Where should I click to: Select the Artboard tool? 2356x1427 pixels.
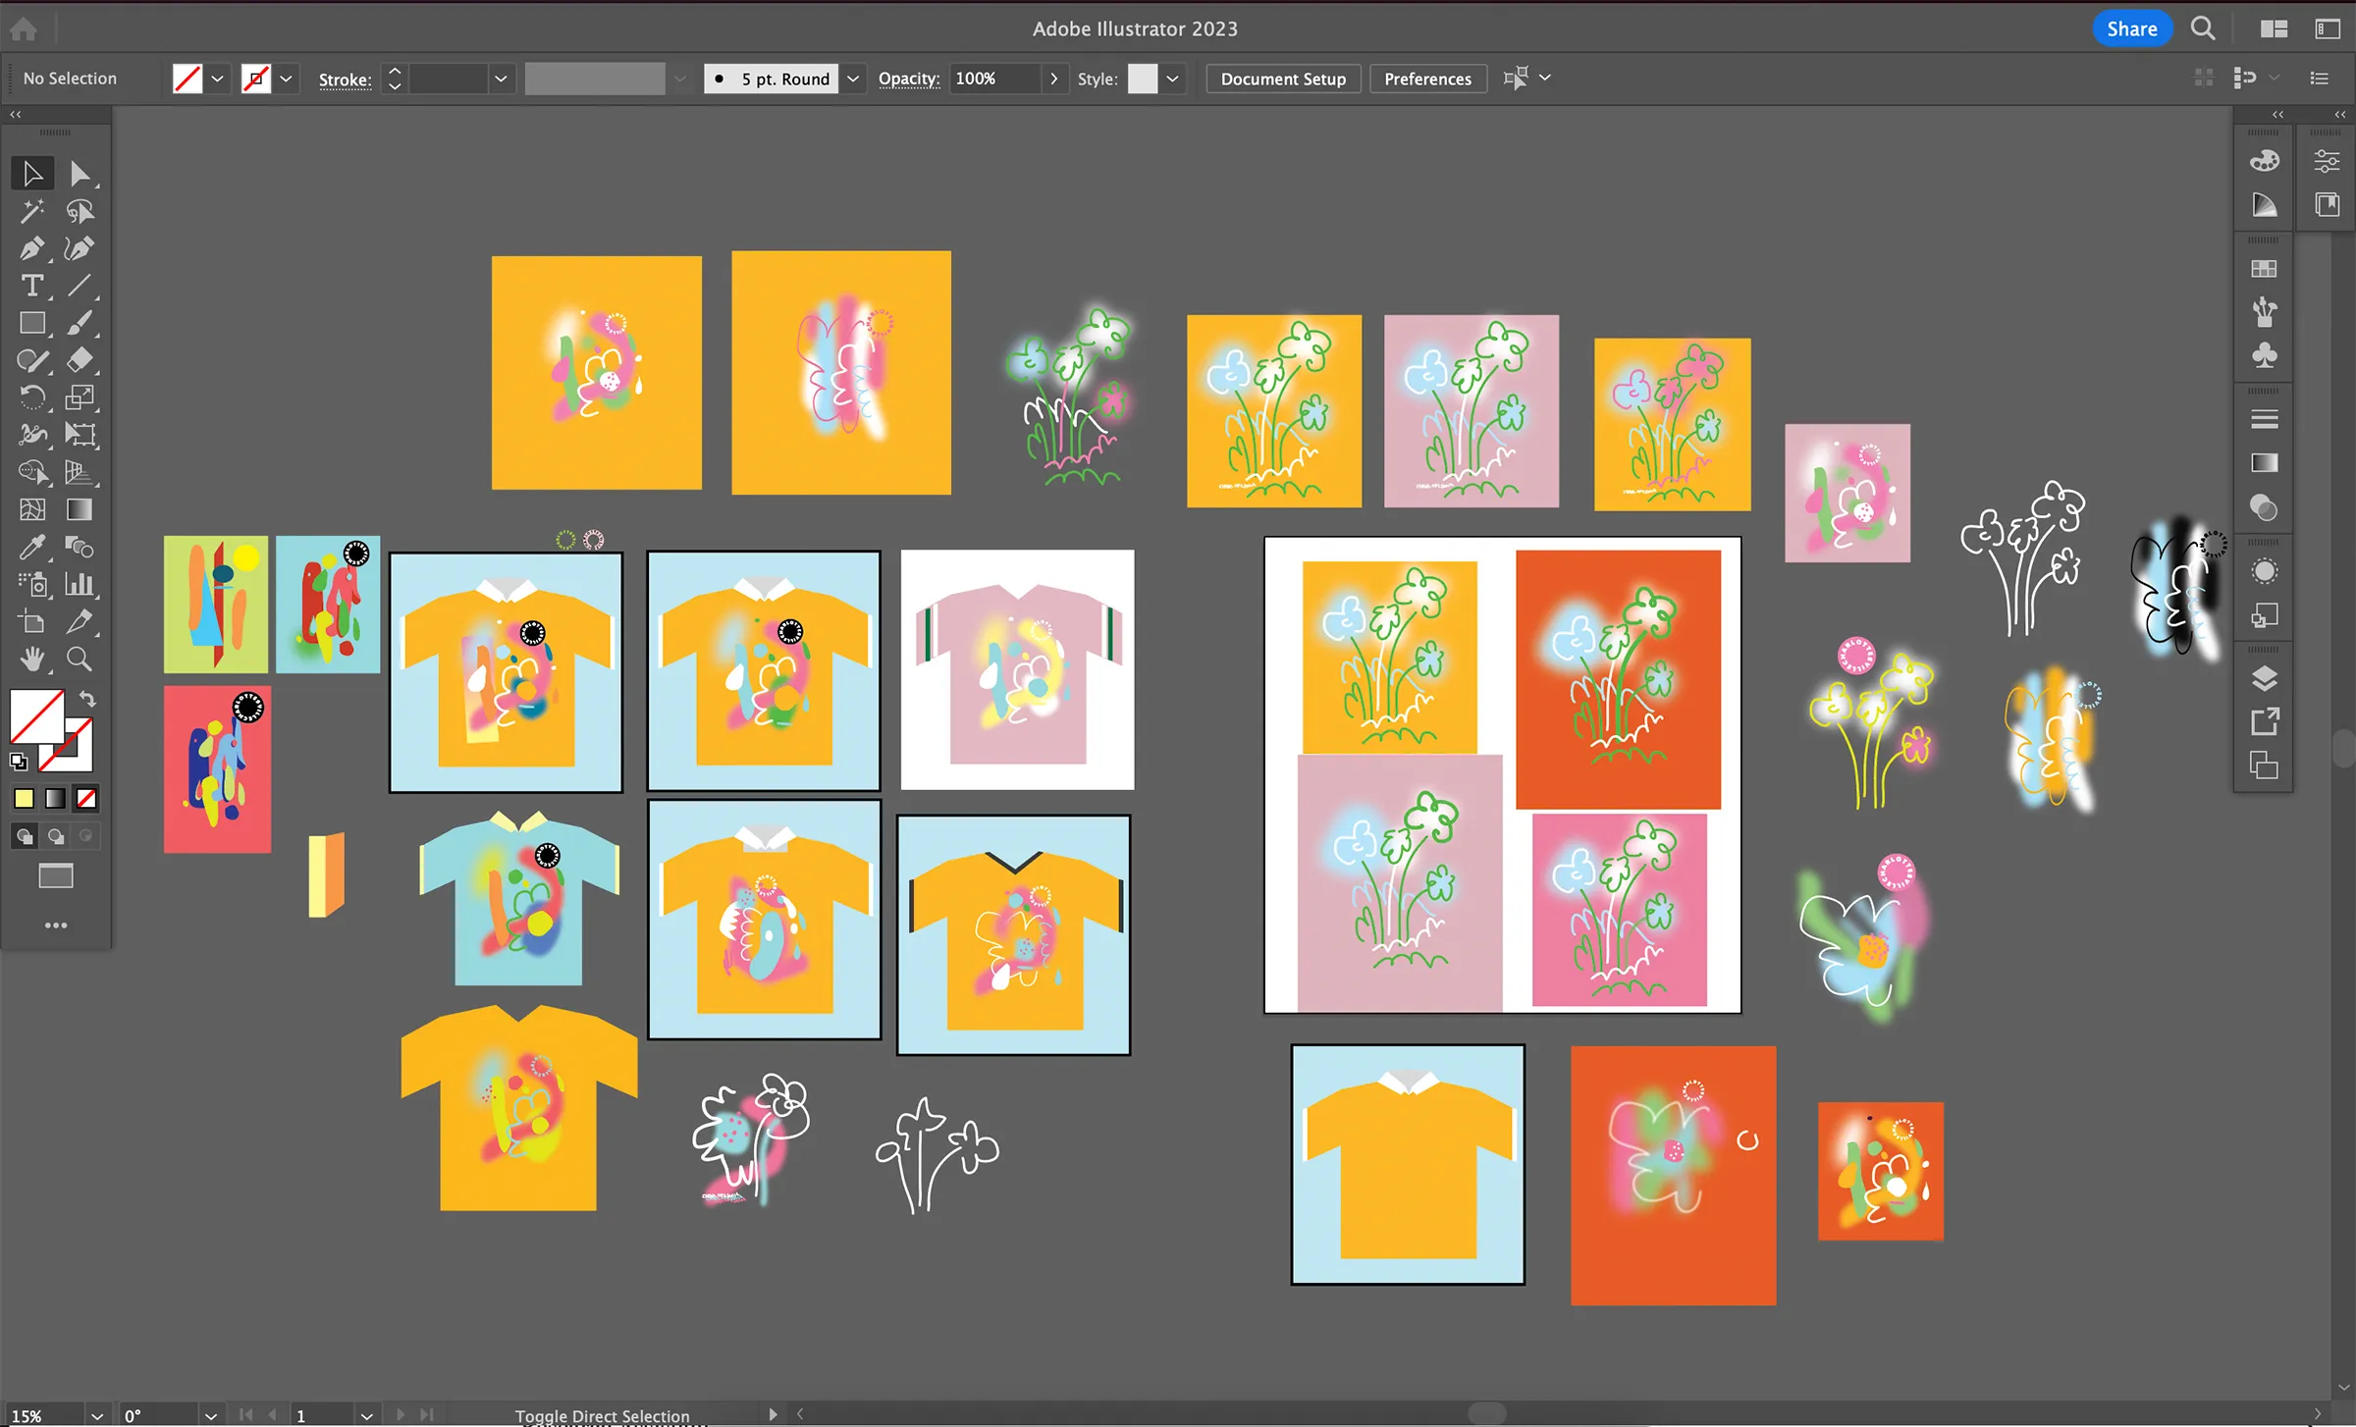pyautogui.click(x=32, y=621)
